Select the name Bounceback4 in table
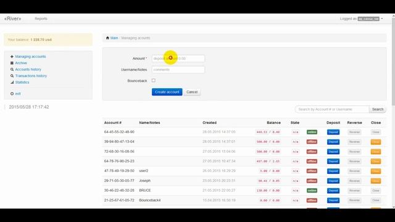The height and width of the screenshot is (222, 395). pyautogui.click(x=150, y=200)
